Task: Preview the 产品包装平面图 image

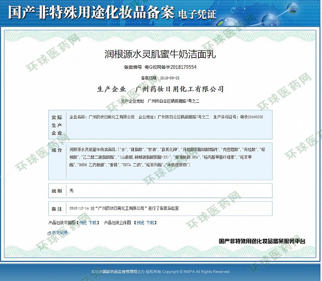Action: (x=83, y=222)
